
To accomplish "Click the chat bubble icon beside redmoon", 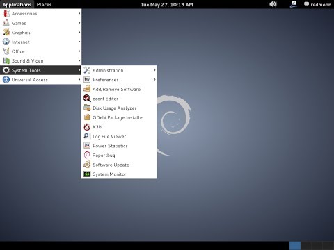I will [306, 4].
